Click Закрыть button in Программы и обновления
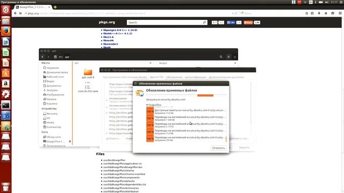This screenshot has width=344, height=193. [x=244, y=147]
